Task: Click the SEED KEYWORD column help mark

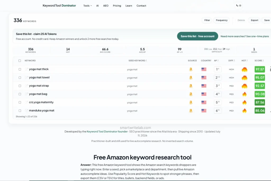Action: [x=146, y=61]
